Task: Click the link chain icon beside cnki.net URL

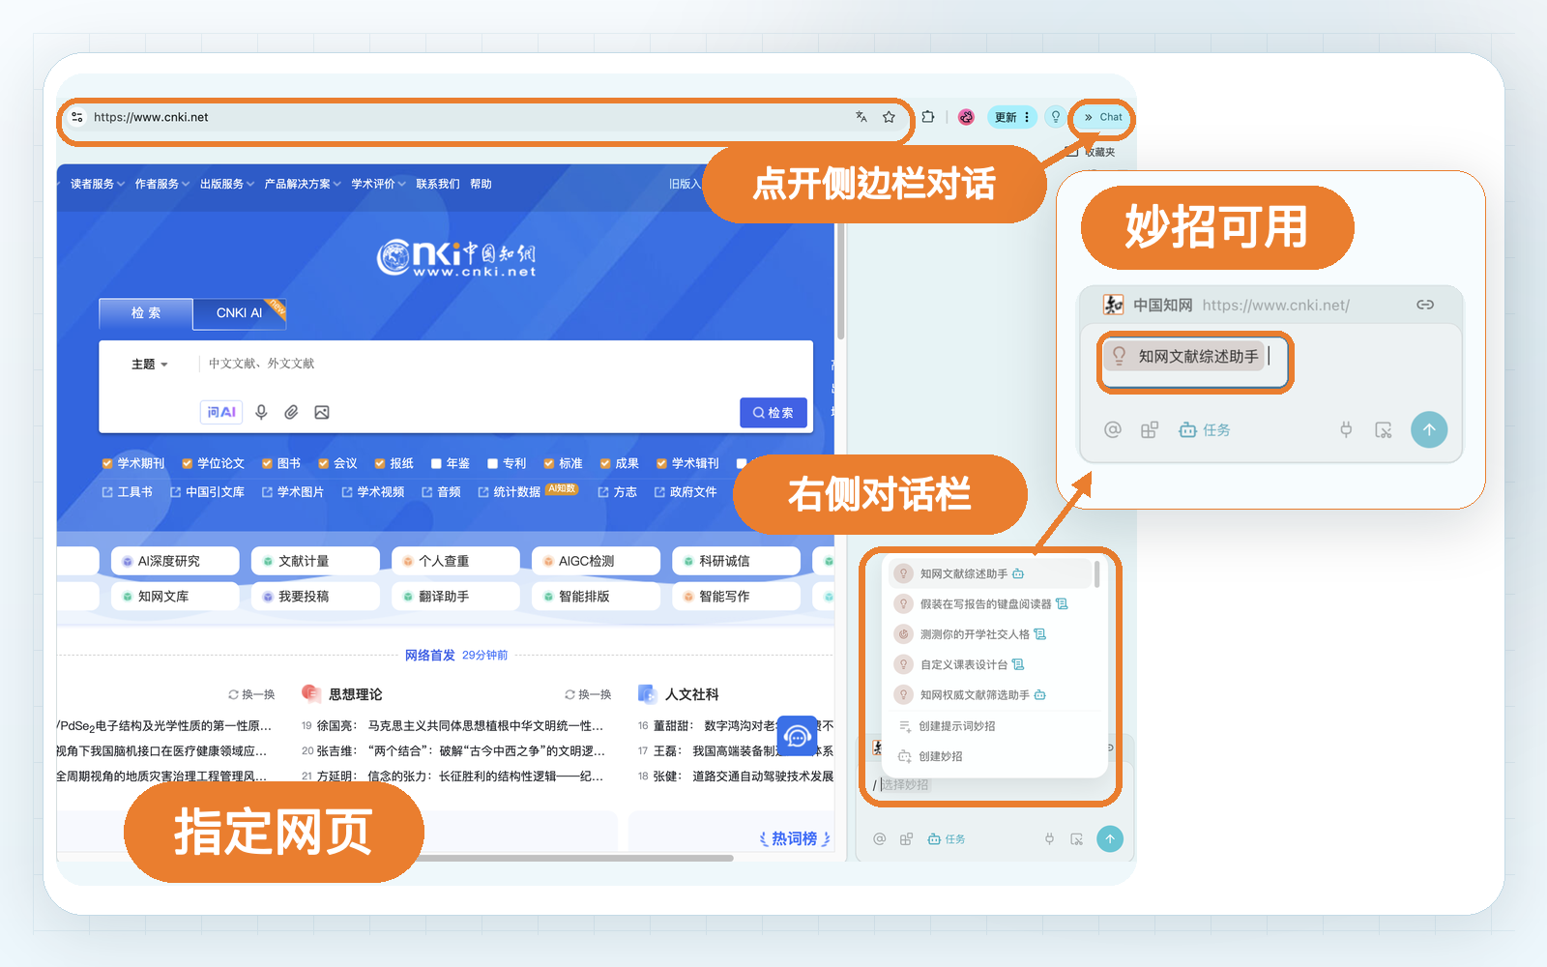Action: (x=1425, y=305)
